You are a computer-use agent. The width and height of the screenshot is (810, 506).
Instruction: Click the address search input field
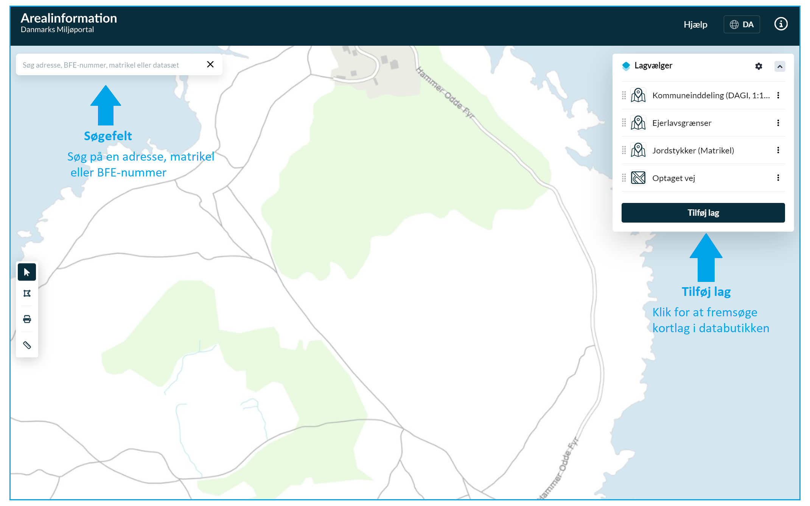(110, 65)
